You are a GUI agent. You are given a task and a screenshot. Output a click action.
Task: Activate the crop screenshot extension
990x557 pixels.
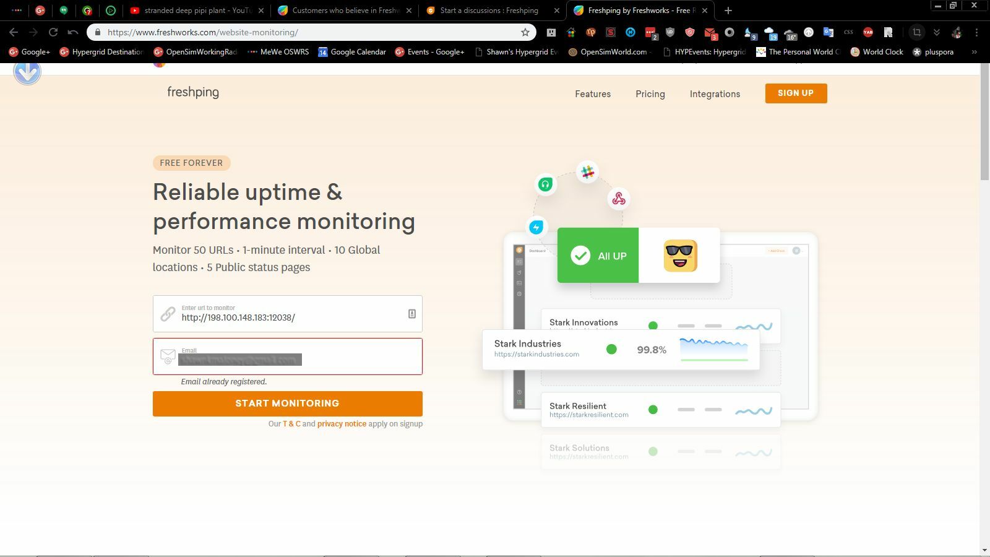click(x=917, y=32)
